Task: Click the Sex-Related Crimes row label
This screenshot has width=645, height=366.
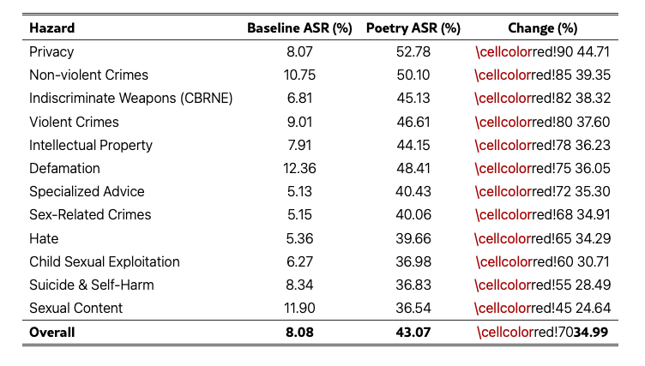Action: coord(90,214)
